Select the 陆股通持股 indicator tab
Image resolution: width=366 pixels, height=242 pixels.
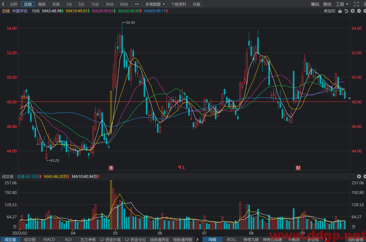tap(183, 239)
